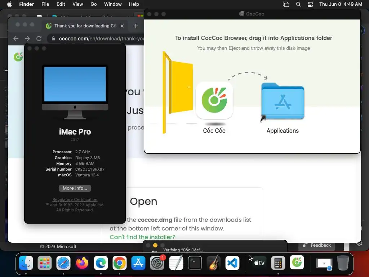The width and height of the screenshot is (369, 277).
Task: Open Control Center in menu bar
Action: point(310,4)
